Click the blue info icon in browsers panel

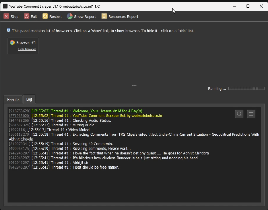(9, 30)
